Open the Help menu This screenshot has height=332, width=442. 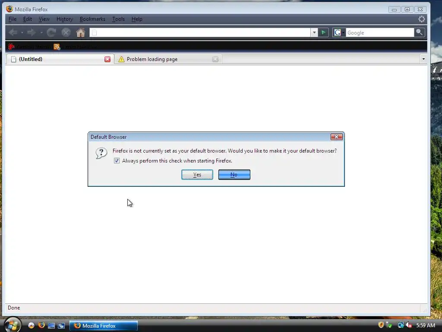point(137,19)
